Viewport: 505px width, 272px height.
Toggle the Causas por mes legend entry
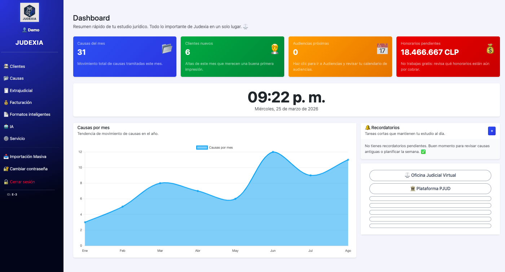(215, 147)
